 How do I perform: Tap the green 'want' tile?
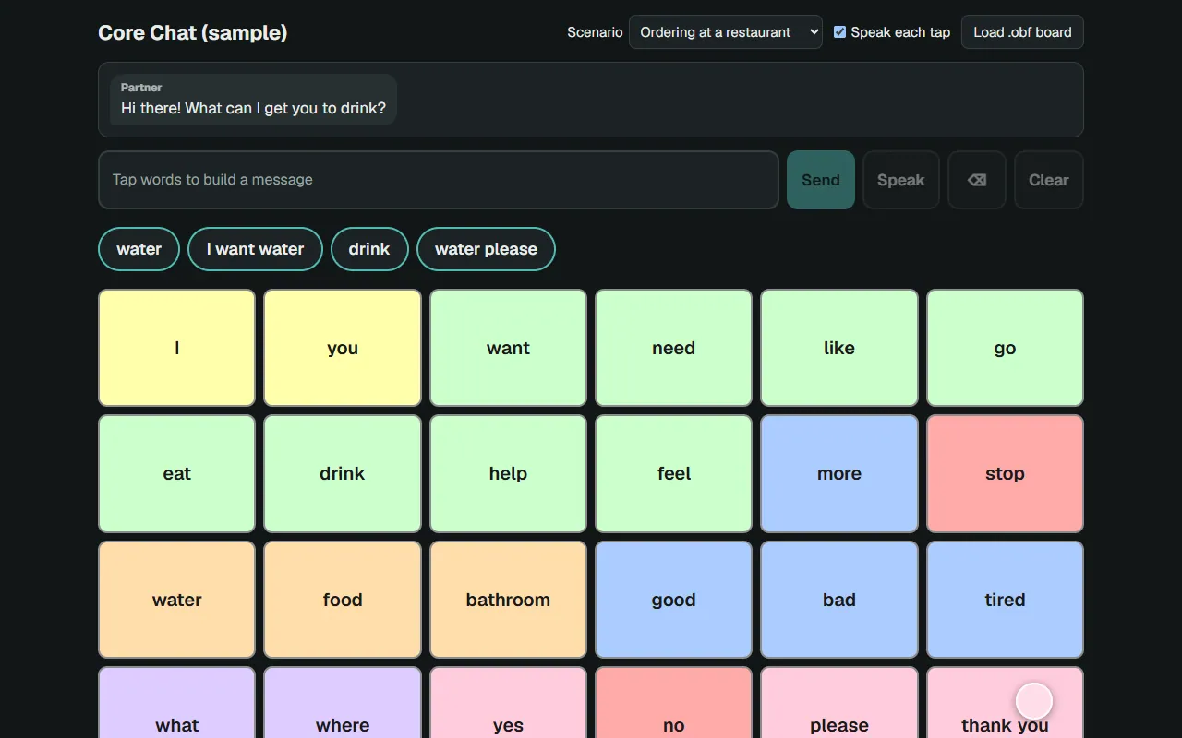(x=508, y=348)
